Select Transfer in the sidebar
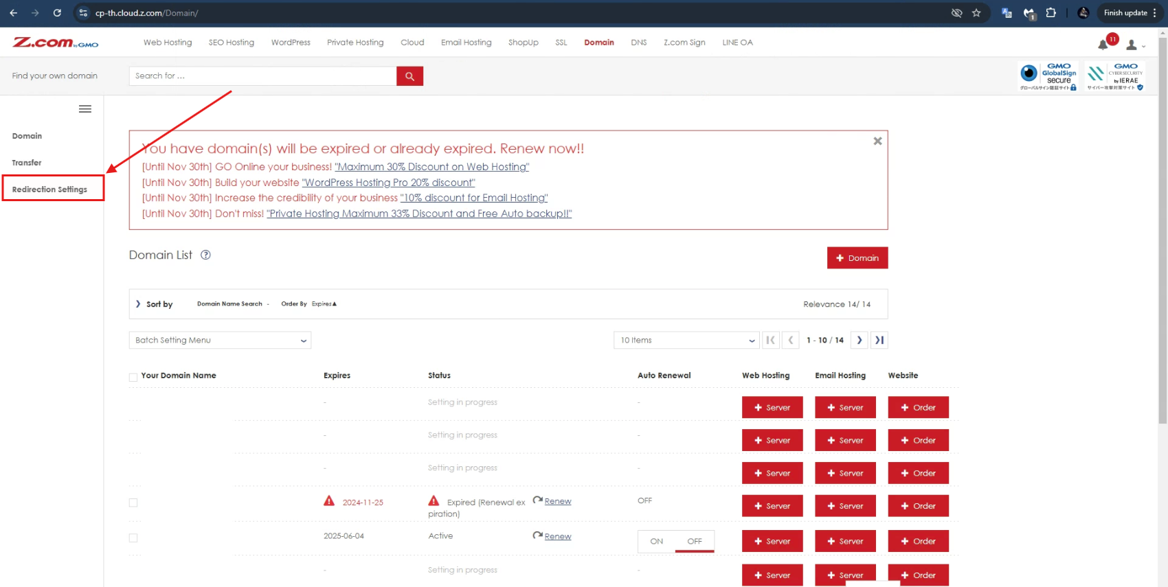 [27, 163]
